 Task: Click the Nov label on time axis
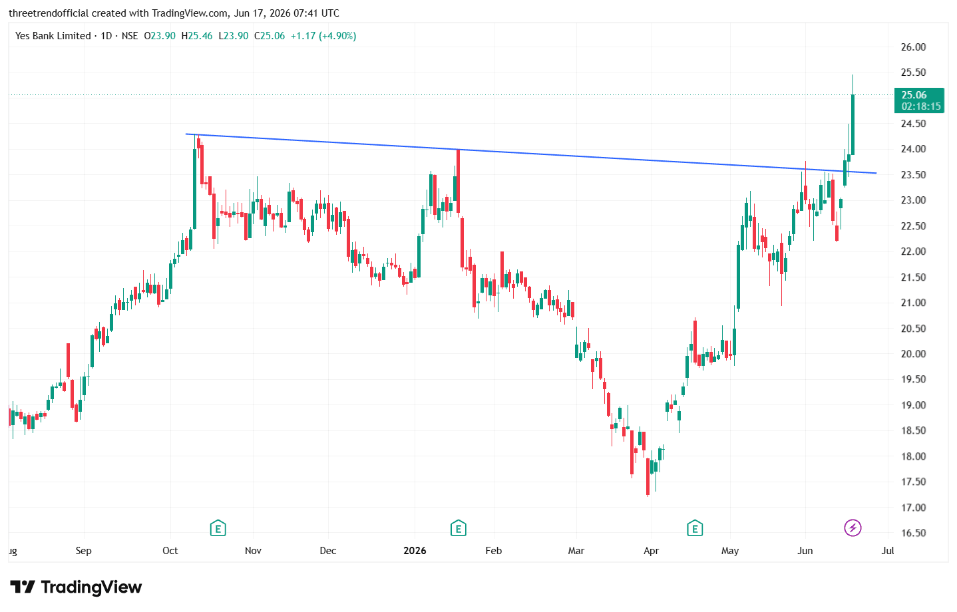pyautogui.click(x=253, y=551)
